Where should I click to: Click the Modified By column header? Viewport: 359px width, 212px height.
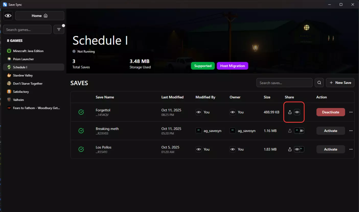pyautogui.click(x=205, y=97)
